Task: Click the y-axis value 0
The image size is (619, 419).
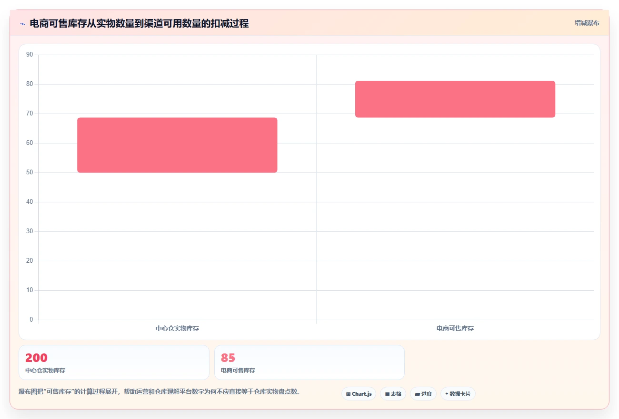Action: pos(31,320)
